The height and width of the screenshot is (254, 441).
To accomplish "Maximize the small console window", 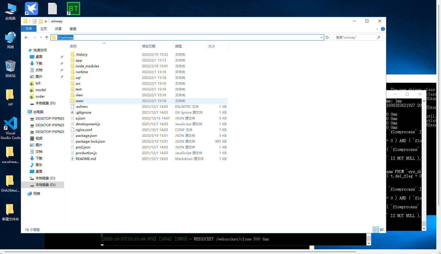I will (x=407, y=94).
